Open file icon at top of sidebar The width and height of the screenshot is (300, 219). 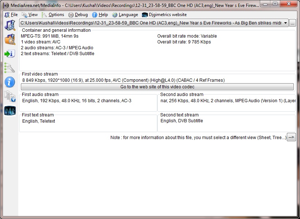tap(10, 25)
